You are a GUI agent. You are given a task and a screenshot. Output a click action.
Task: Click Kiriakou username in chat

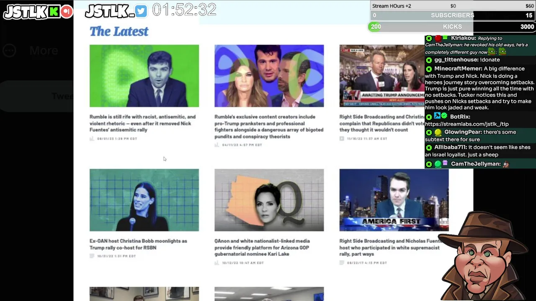click(x=464, y=38)
